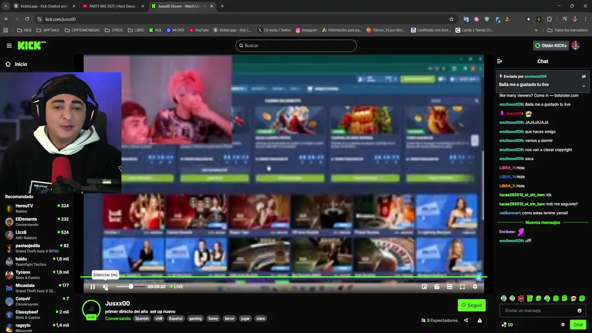This screenshot has width=592, height=333.
Task: Click Obtén KICKs button
Action: pyautogui.click(x=551, y=45)
